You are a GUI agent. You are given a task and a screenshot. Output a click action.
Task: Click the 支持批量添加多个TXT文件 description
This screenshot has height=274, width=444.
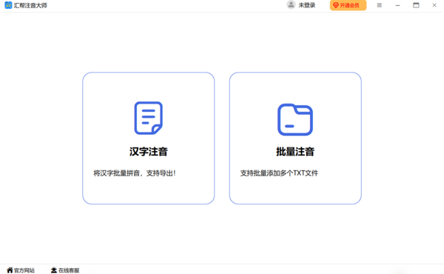click(x=279, y=173)
